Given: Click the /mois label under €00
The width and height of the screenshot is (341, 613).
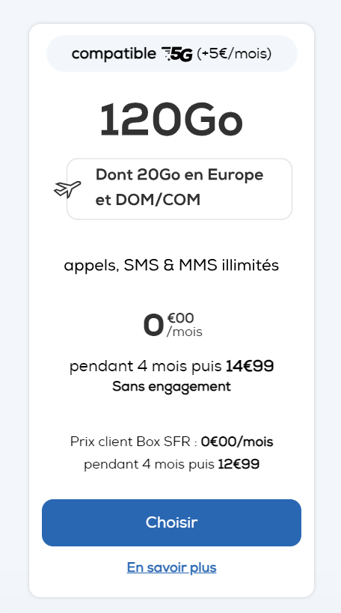Looking at the screenshot, I should pyautogui.click(x=185, y=332).
